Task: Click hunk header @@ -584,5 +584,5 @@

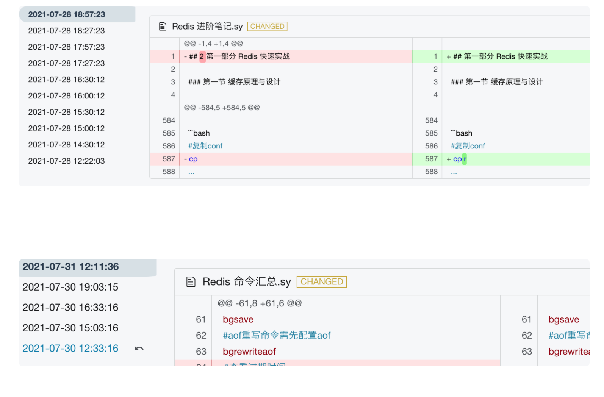Action: coord(222,108)
